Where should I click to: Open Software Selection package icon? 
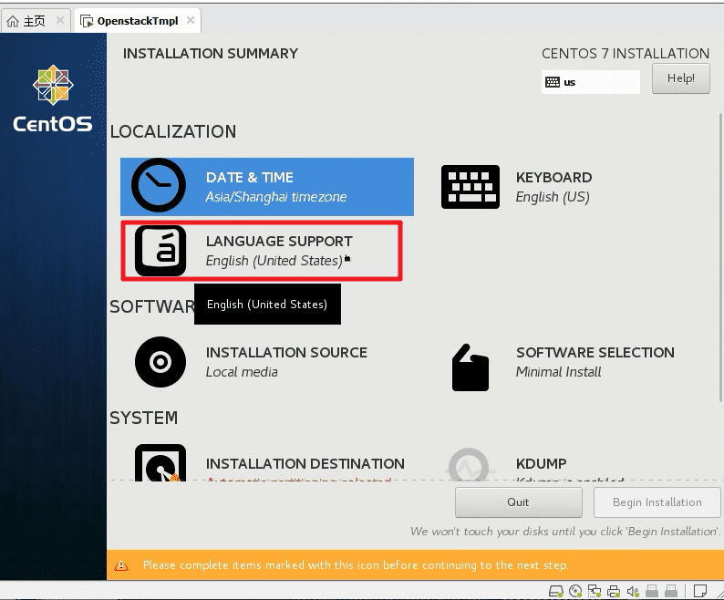pyautogui.click(x=470, y=367)
